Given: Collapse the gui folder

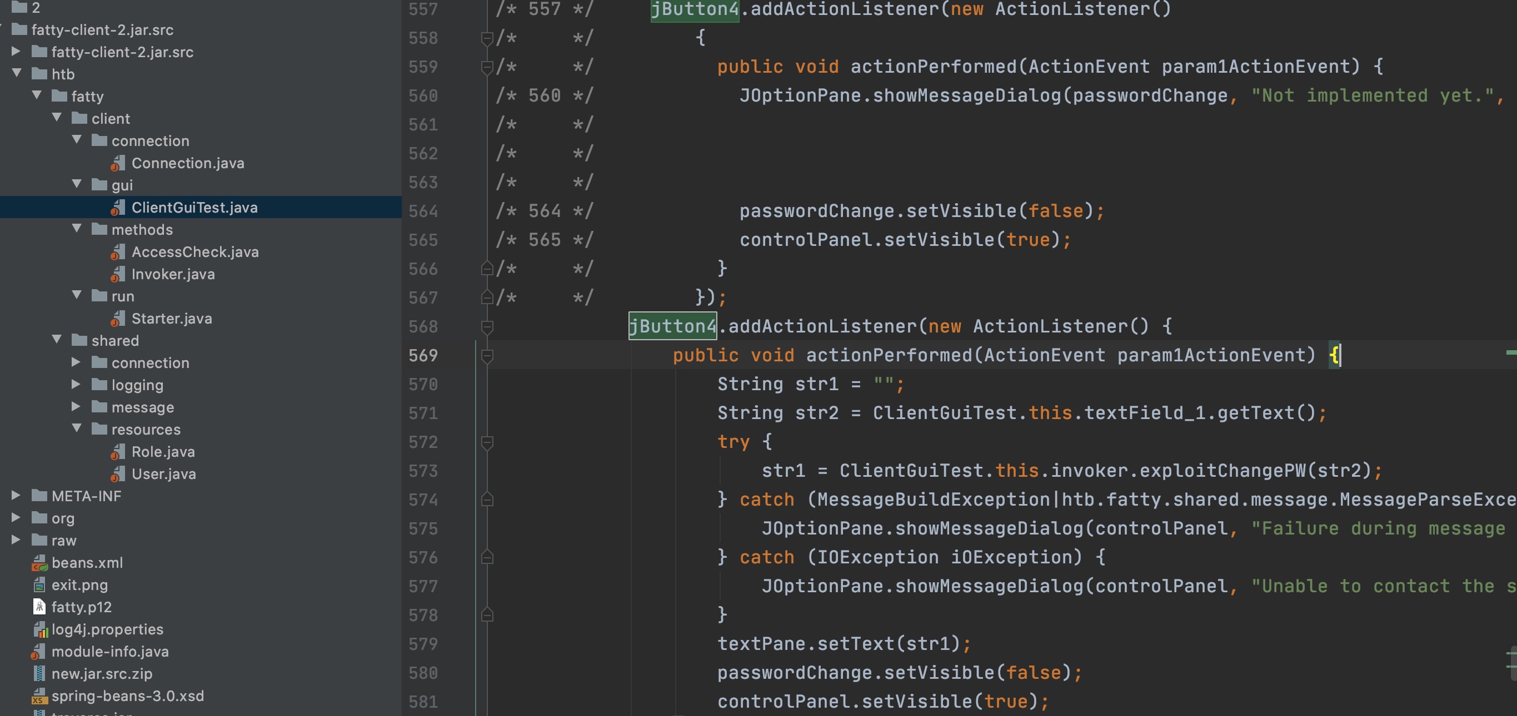Looking at the screenshot, I should 77,185.
